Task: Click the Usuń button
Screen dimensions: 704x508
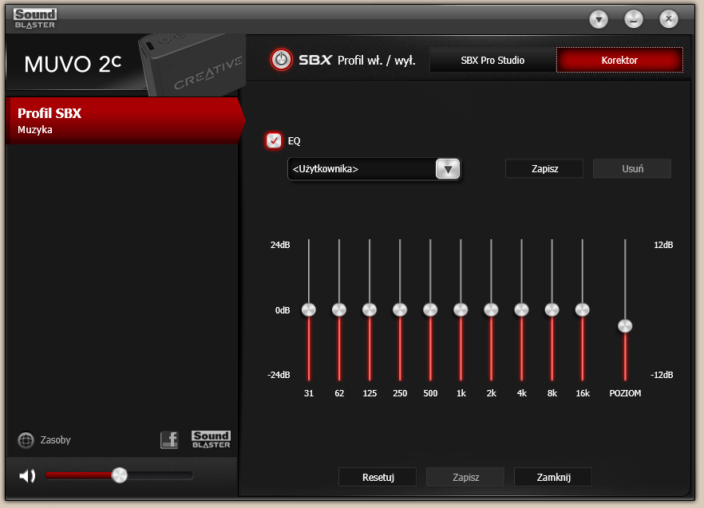Action: coord(632,169)
